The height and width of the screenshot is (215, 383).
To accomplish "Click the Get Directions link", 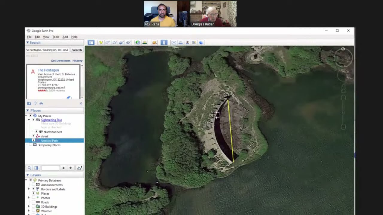I will point(60,61).
